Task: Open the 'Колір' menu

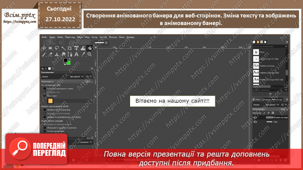Action: pos(95,37)
